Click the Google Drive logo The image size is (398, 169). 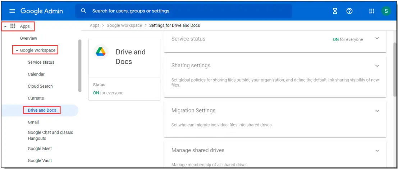click(101, 52)
